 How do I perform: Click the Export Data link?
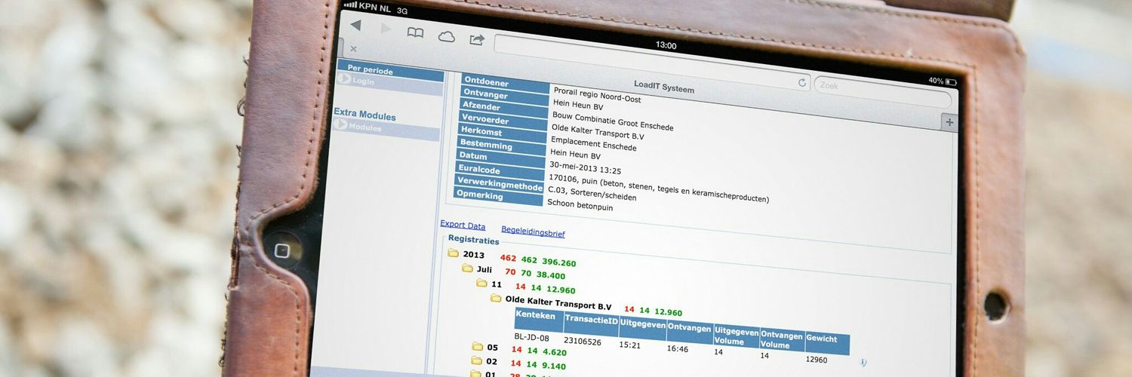463,225
